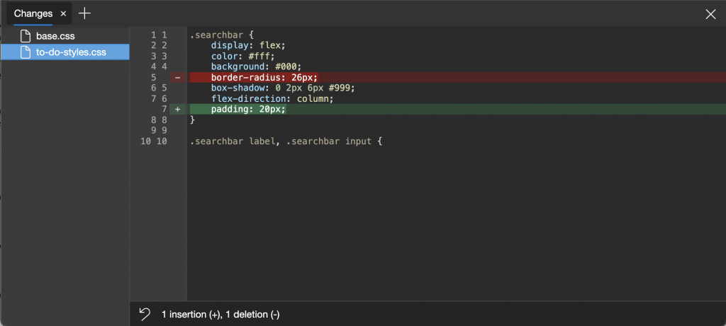
Task: Select base.css in file list
Action: coord(65,36)
